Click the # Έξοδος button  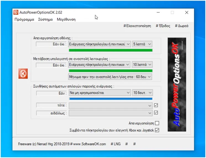click(x=163, y=26)
